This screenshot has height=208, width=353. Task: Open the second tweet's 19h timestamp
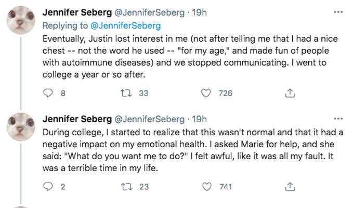199,119
